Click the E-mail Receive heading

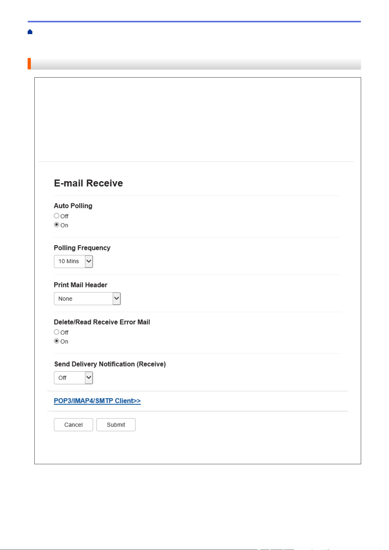point(88,183)
